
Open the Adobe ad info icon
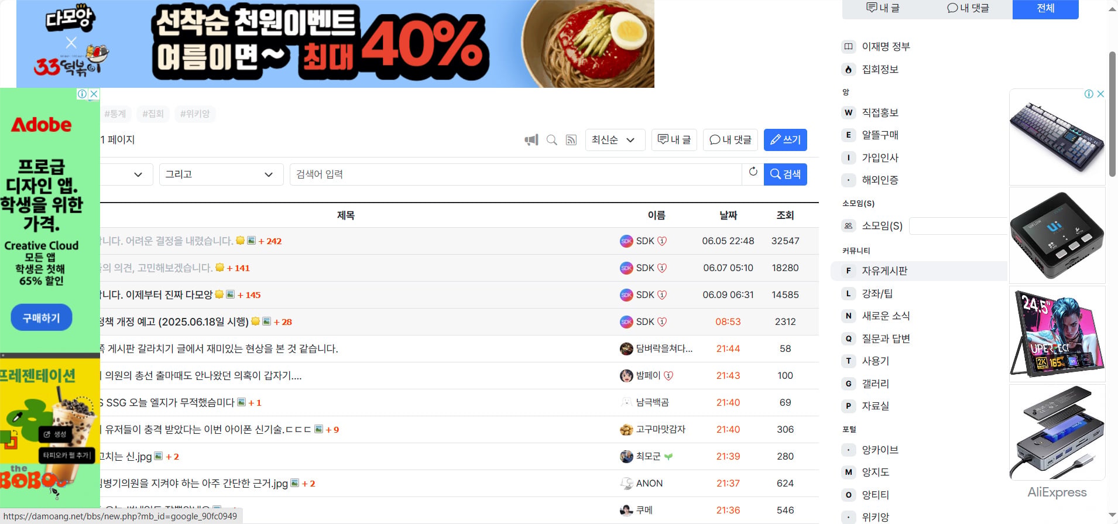[83, 94]
